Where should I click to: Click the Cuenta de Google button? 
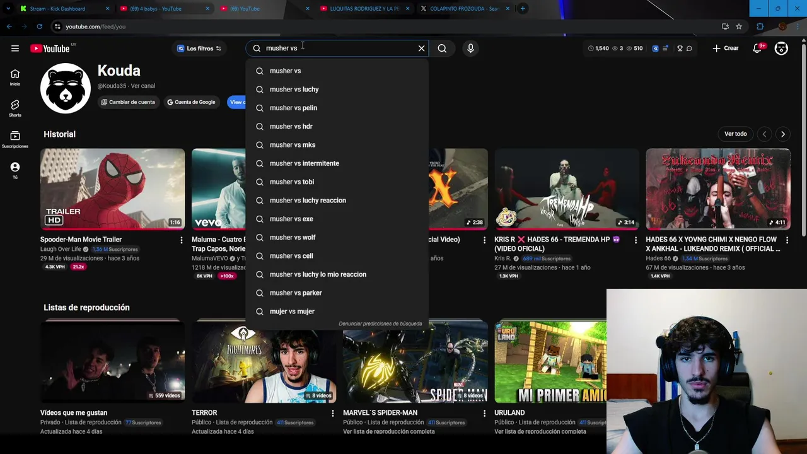click(x=191, y=102)
